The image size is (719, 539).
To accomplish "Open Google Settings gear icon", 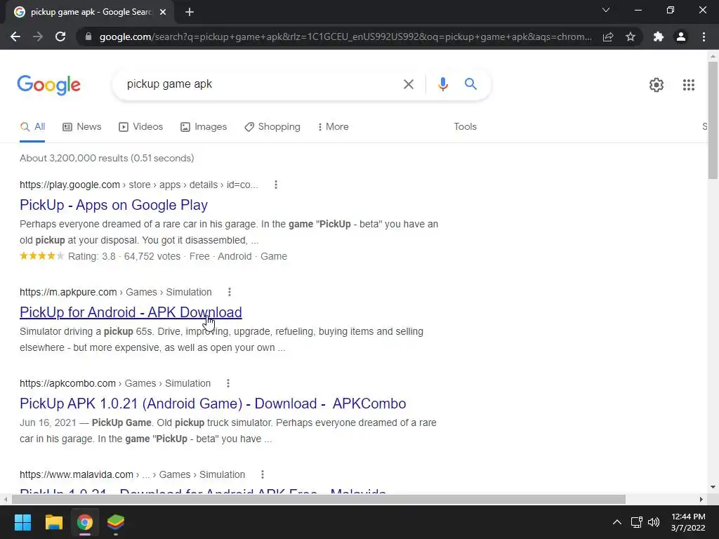I will click(657, 85).
